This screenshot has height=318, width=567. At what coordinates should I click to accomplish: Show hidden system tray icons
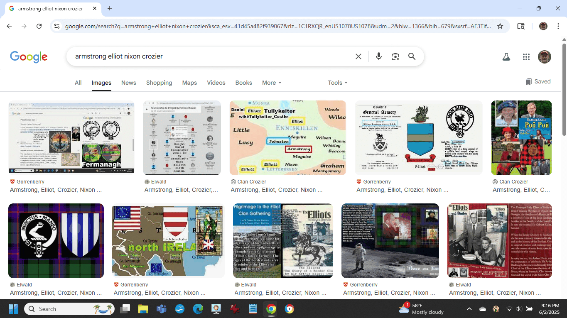pyautogui.click(x=469, y=309)
